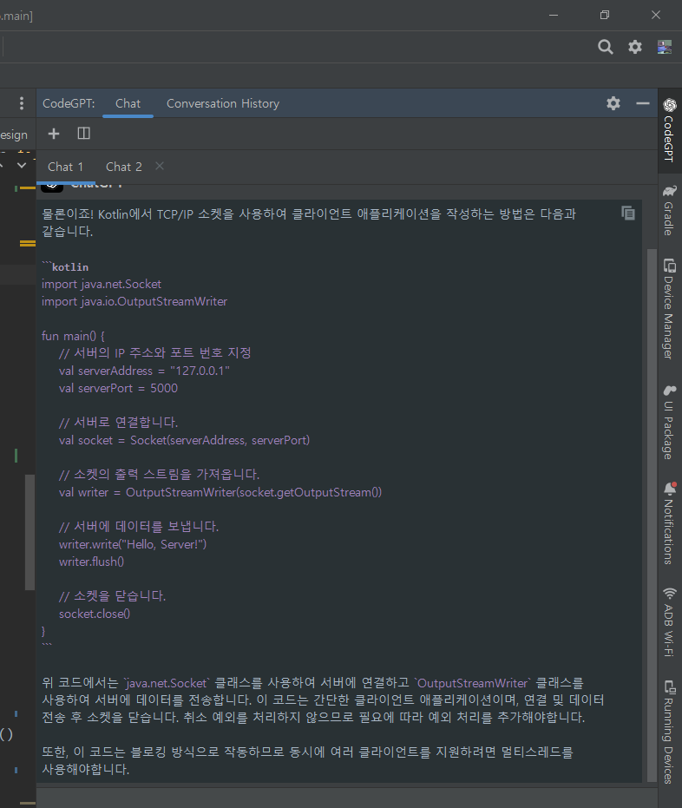Click the 'CodeGPT:' panel title label
The height and width of the screenshot is (808, 682).
[x=69, y=103]
